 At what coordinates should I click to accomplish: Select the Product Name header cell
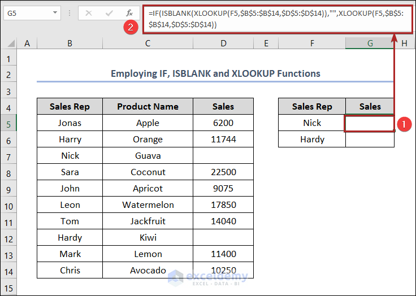click(148, 107)
